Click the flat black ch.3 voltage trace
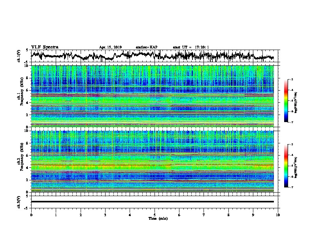313x241 pixels. tap(152, 202)
